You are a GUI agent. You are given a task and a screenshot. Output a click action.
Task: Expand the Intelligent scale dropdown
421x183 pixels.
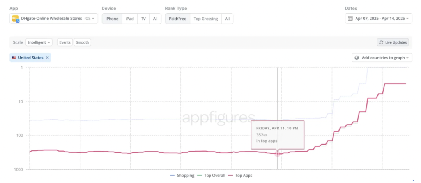[39, 42]
